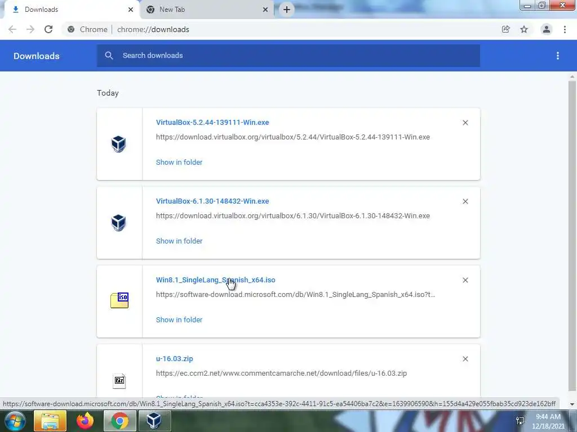
Task: Show VirtualBox-5.2.44 in folder
Action: coord(179,163)
